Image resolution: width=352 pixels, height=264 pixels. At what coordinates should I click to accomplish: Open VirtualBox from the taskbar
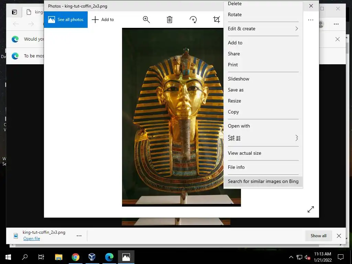coord(92,257)
